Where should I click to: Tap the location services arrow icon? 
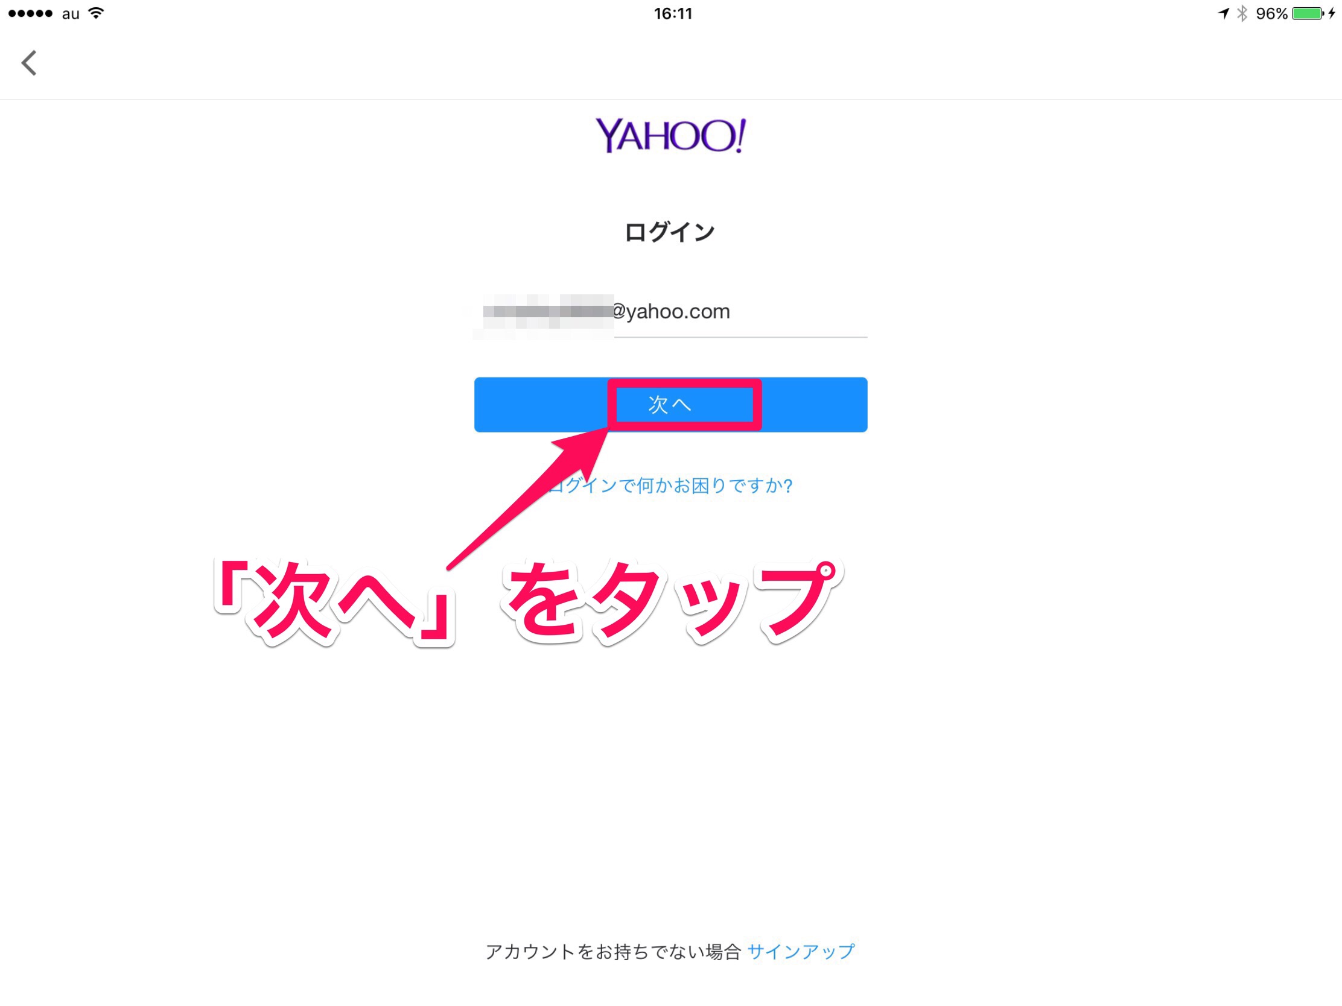pos(1224,13)
